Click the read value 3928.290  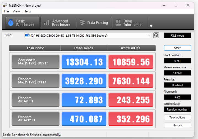point(84,81)
